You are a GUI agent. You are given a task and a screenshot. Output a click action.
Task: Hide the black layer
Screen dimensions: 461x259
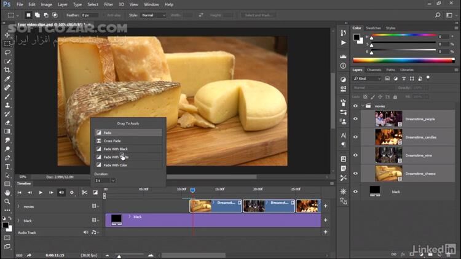[355, 191]
